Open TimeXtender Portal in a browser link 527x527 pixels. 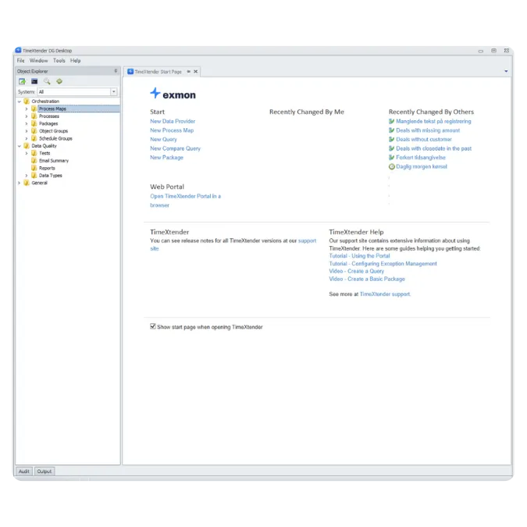pos(185,201)
